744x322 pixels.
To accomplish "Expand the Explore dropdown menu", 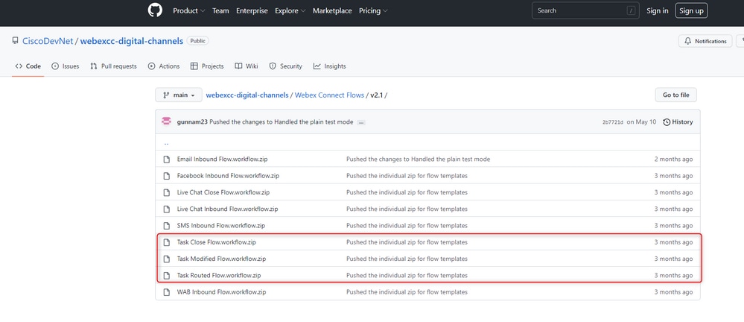I will pos(290,11).
